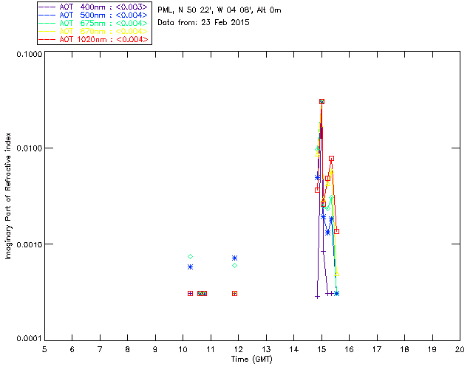Screen dimensions: 473x378
Task: Click the x-axis tick label 14
Action: coord(294,350)
